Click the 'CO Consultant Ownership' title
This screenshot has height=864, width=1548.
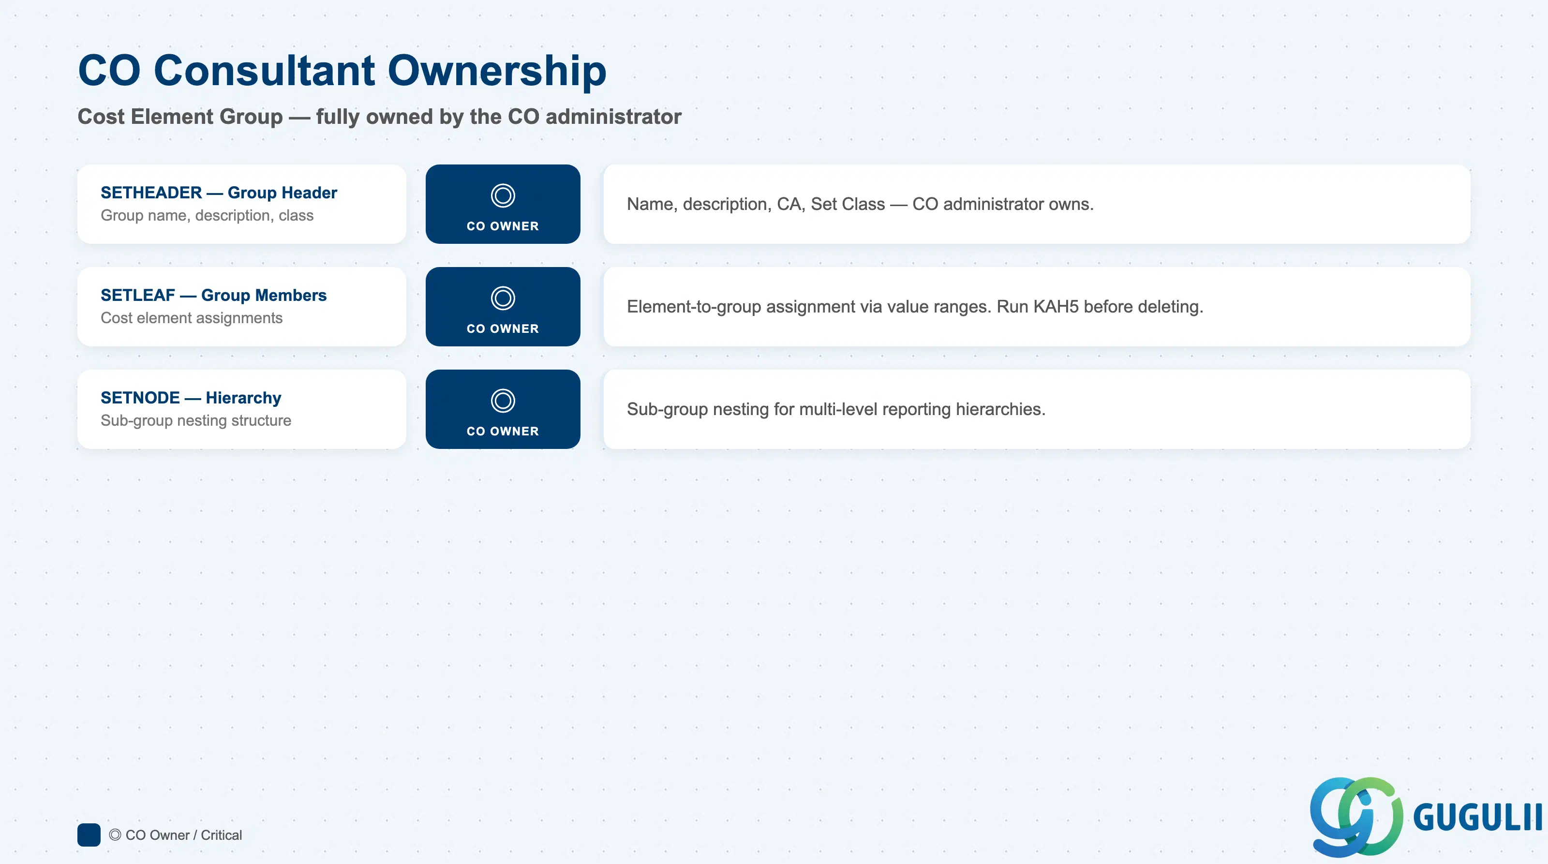342,71
